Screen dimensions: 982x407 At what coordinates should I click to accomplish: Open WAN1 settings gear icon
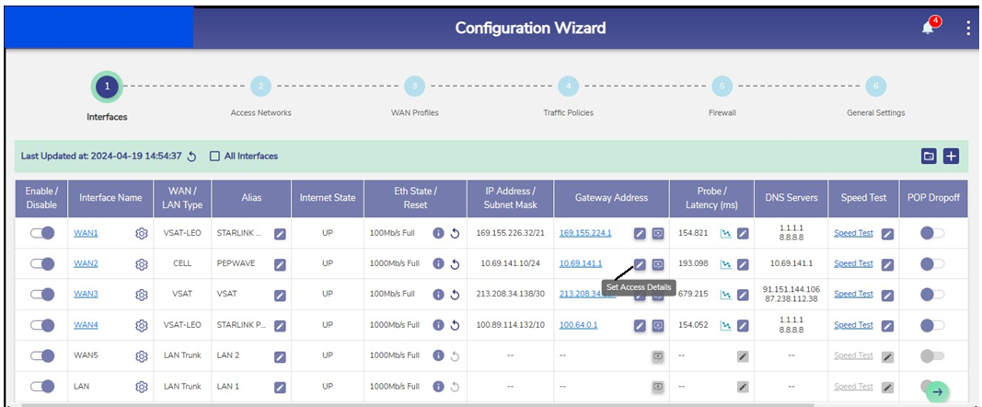[142, 234]
